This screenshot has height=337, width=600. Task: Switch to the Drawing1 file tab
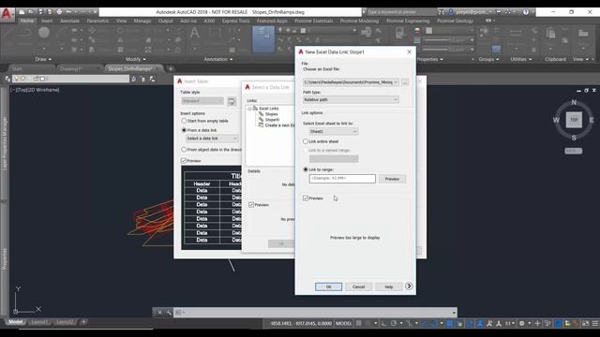(x=71, y=68)
